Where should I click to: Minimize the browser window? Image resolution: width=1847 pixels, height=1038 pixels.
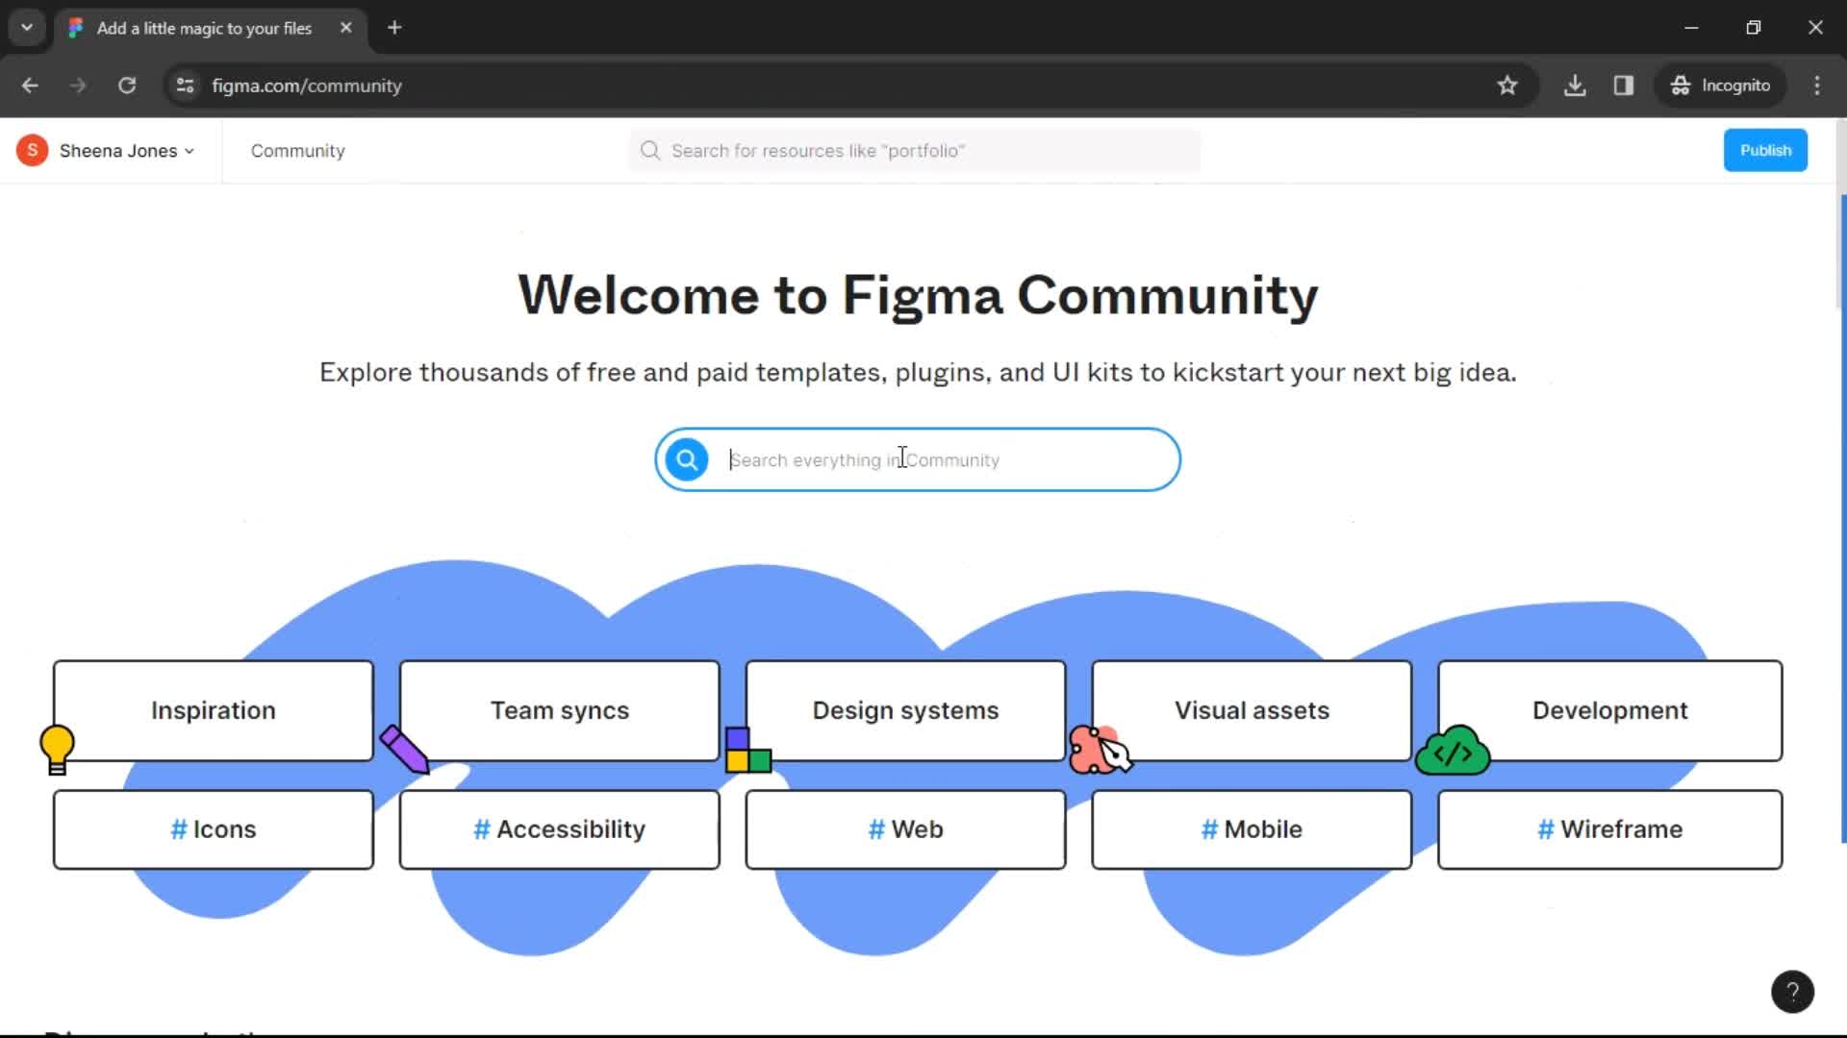click(1691, 28)
